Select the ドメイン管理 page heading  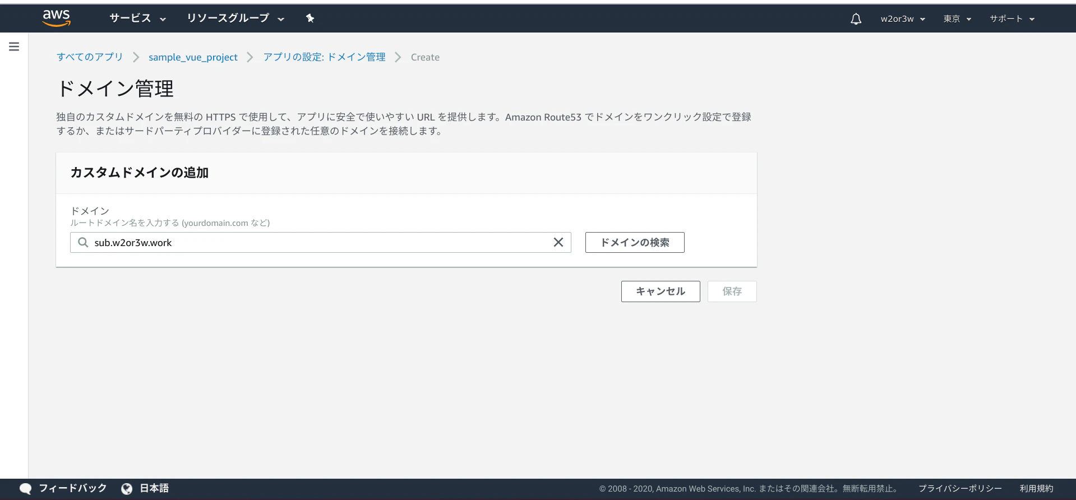tap(115, 89)
